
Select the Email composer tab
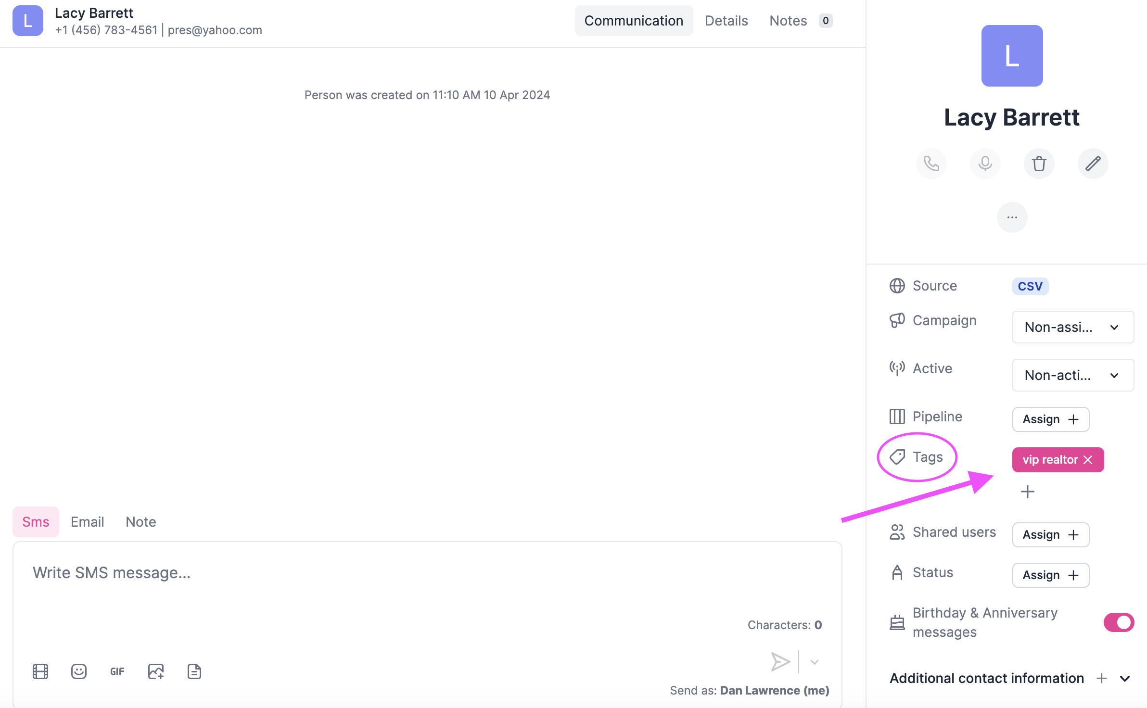87,521
